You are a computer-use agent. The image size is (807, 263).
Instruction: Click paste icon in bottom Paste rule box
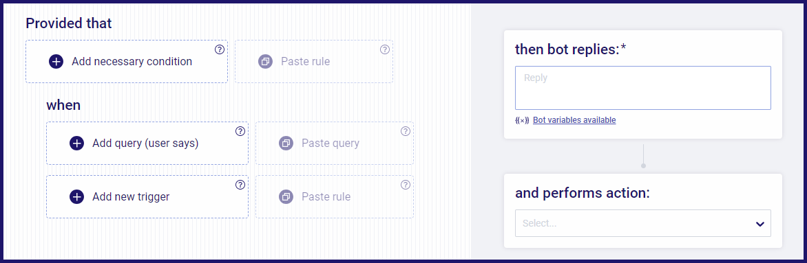click(286, 197)
